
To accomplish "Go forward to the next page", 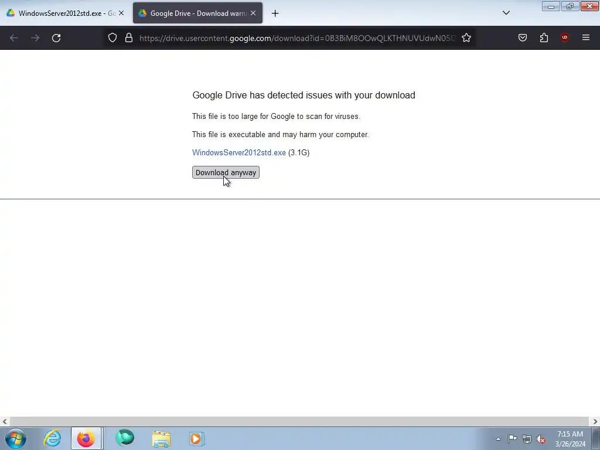I will 35,38.
